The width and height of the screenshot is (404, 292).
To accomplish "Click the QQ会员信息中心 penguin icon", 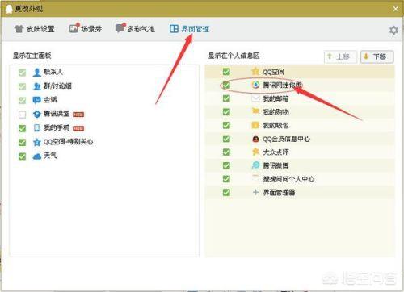I will 255,139.
